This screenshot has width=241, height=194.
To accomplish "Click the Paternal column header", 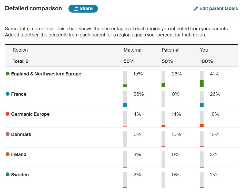I will [x=170, y=50].
